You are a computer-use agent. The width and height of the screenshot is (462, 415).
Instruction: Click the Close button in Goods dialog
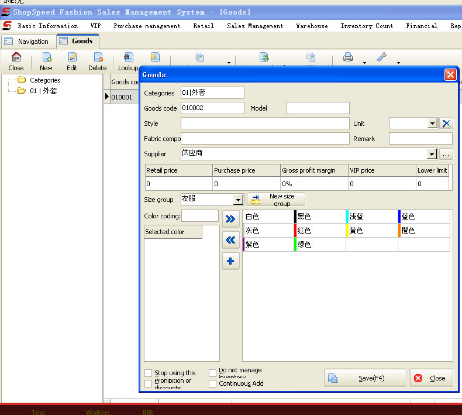tap(432, 378)
